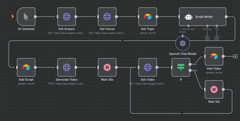The width and height of the screenshot is (240, 121).
Task: Click the Chat Model diamond connector
Action: [x=188, y=26]
